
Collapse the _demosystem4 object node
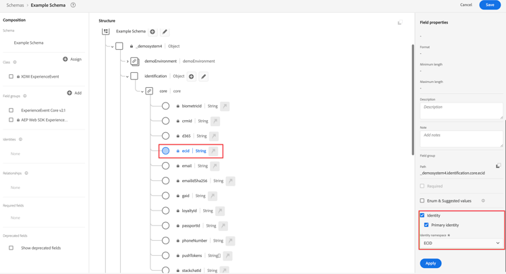pos(112,47)
